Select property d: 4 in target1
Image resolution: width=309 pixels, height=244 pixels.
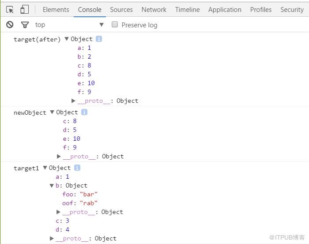coord(62,229)
